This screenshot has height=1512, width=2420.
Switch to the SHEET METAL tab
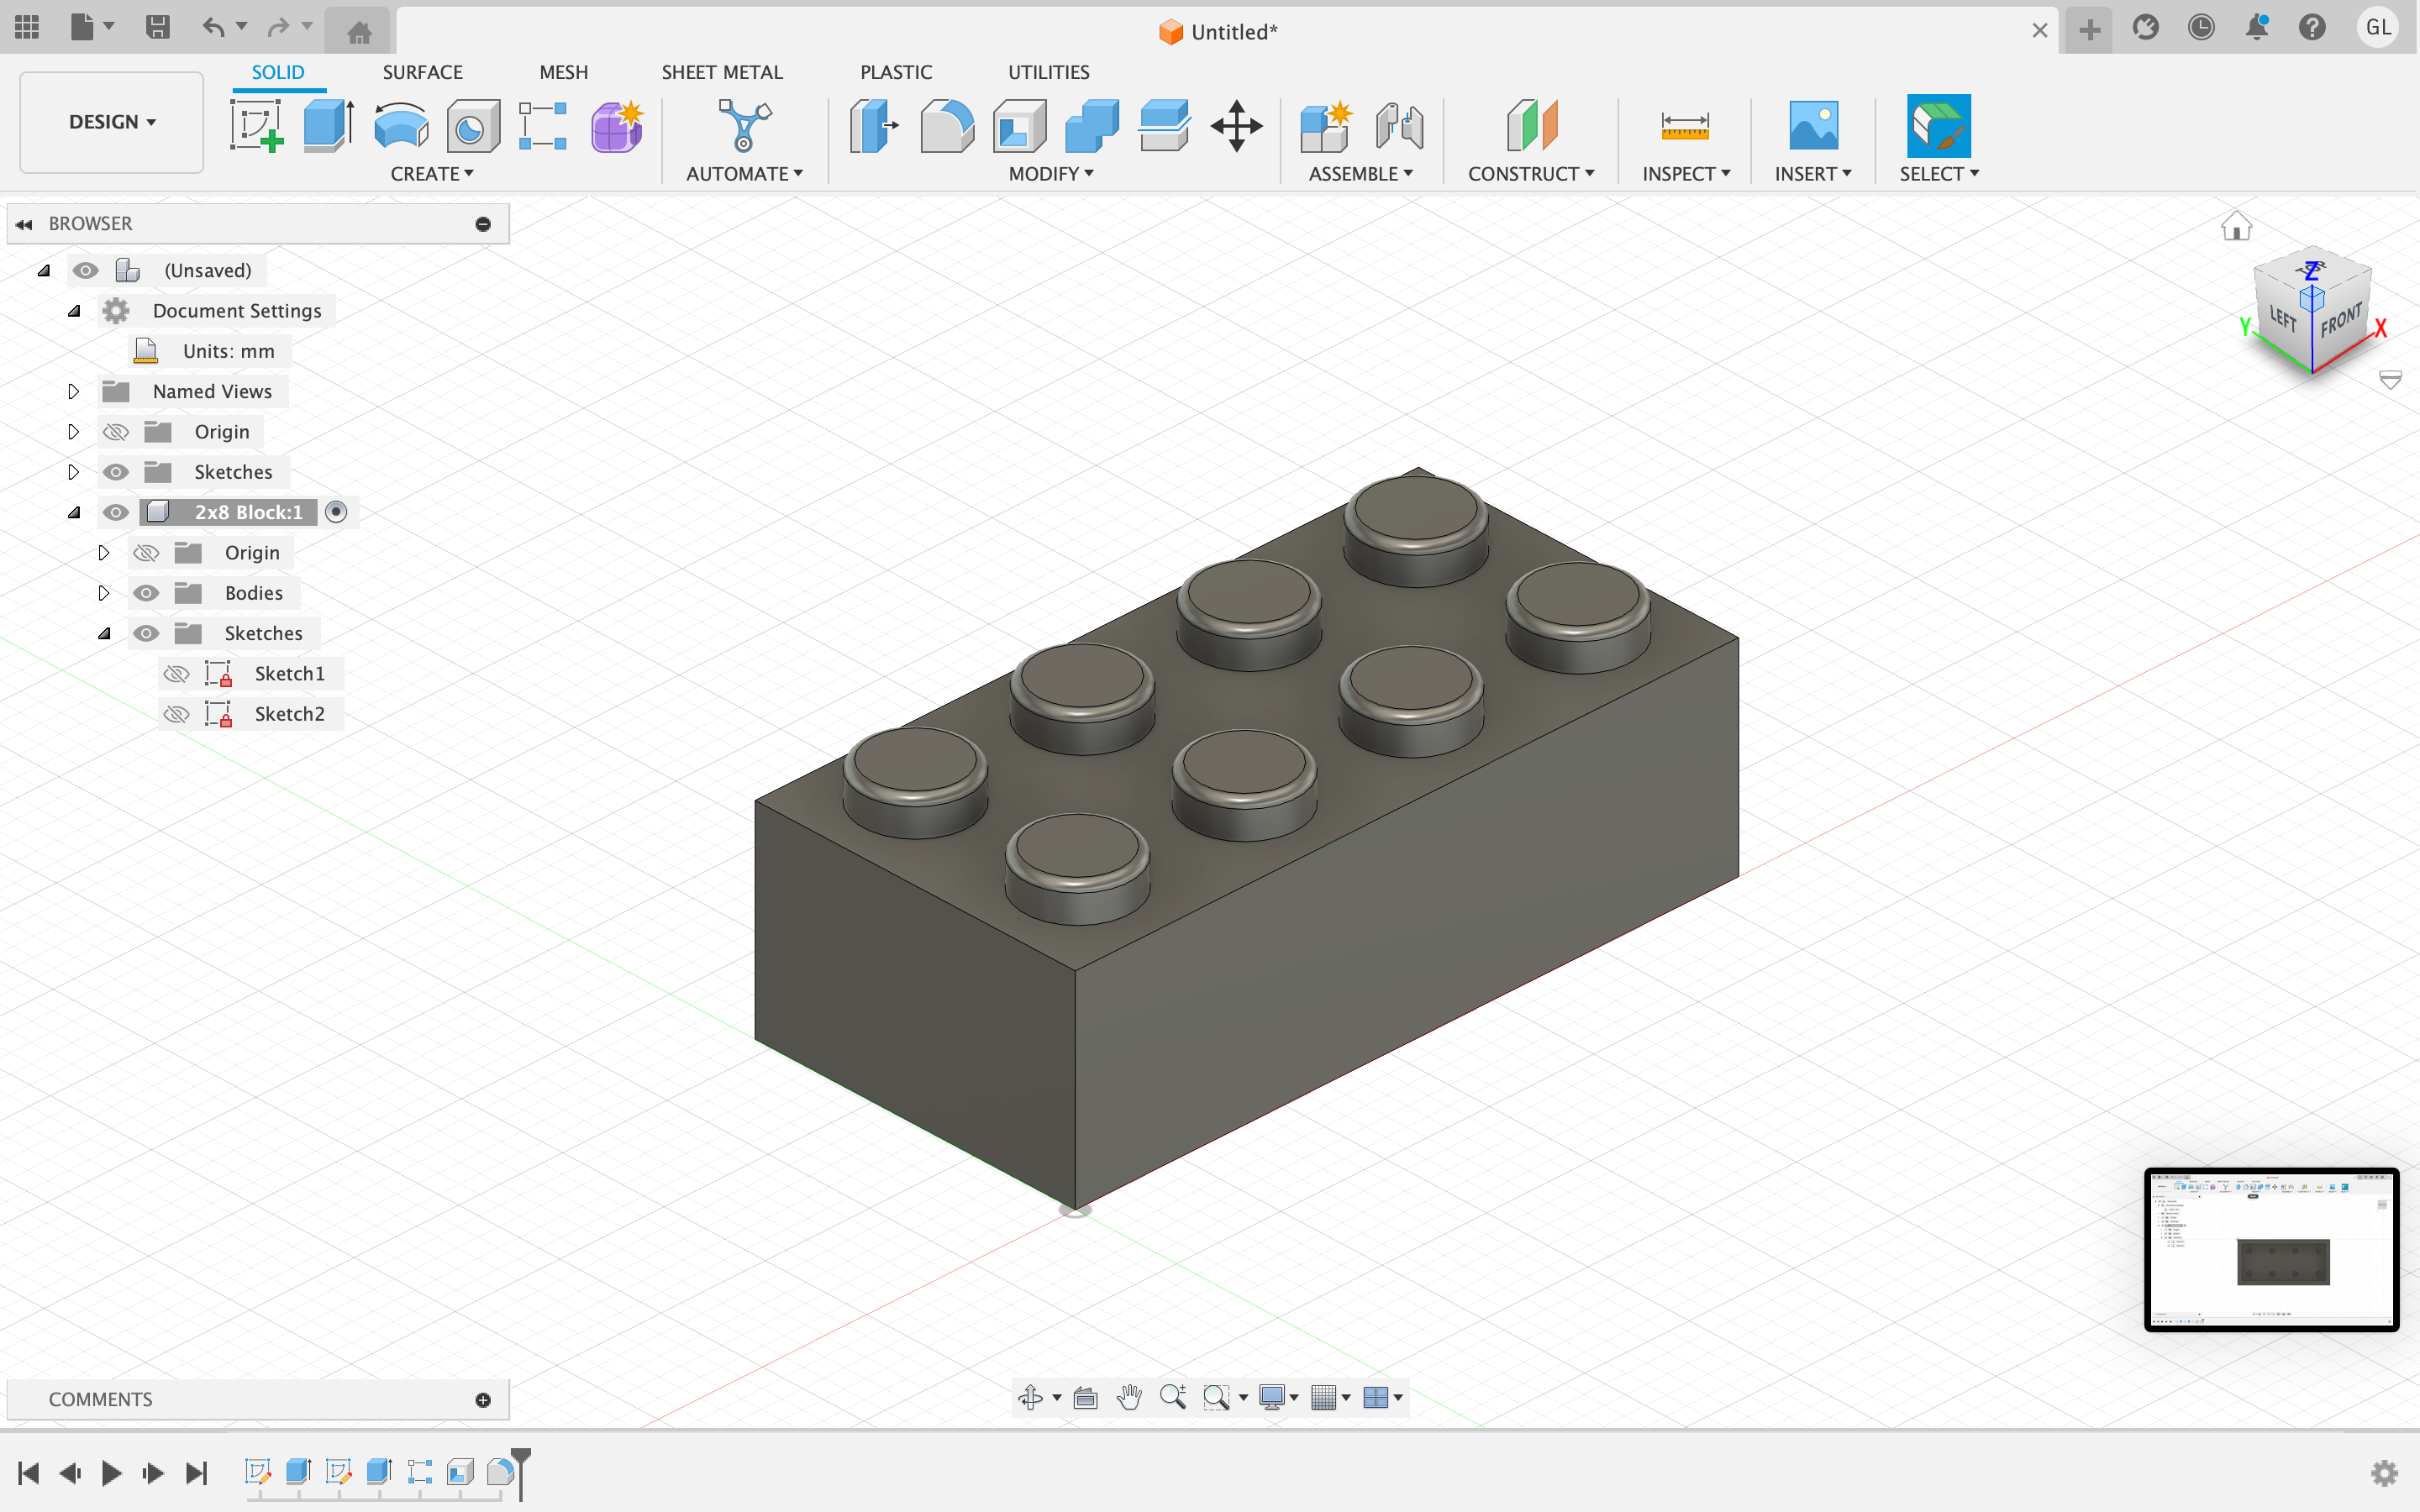[721, 72]
